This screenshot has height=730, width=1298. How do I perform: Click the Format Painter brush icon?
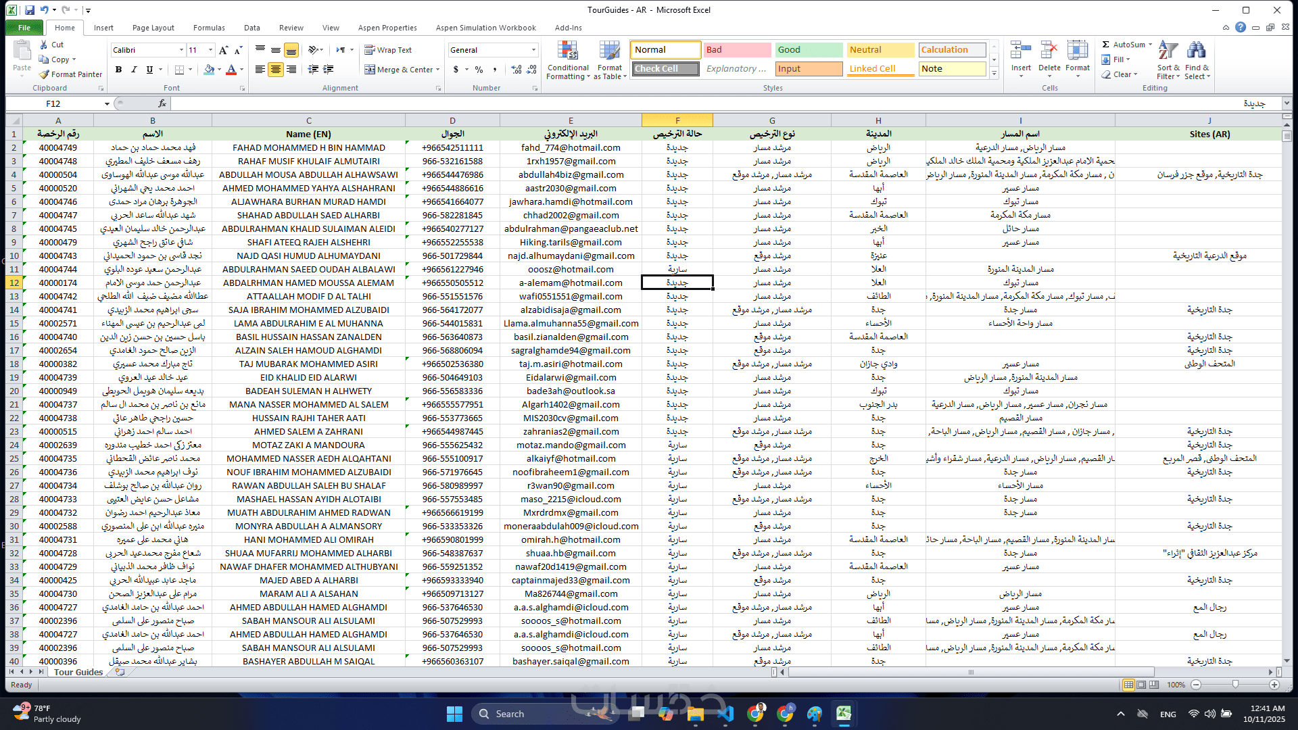(x=45, y=74)
